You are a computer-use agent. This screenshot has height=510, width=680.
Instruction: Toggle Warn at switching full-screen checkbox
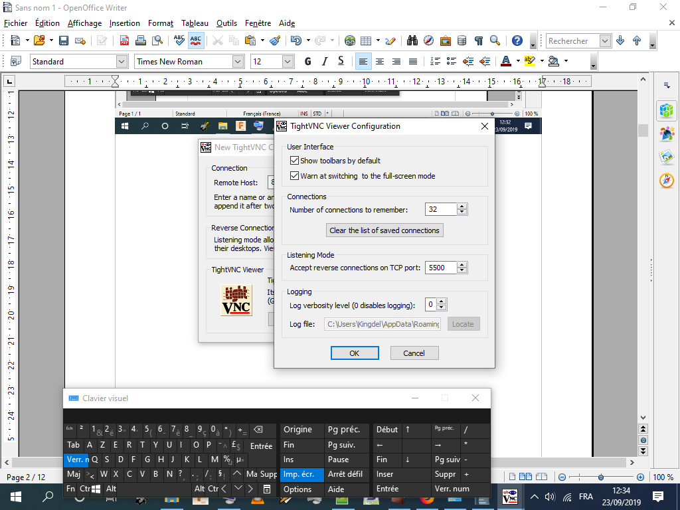coord(294,175)
